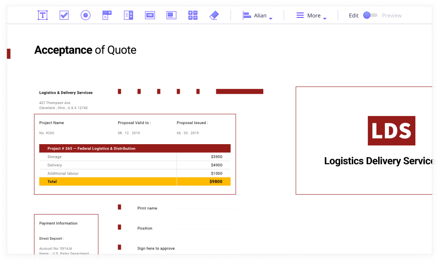
Task: Click the LDS logo image
Action: click(x=392, y=131)
